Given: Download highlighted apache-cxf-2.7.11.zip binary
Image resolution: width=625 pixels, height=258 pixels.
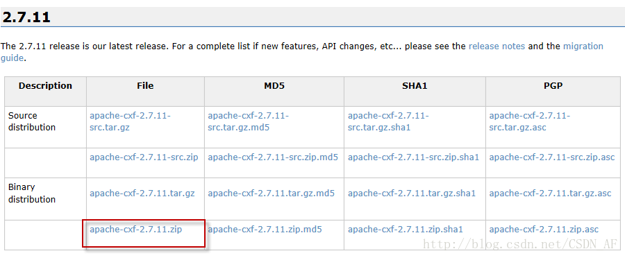Looking at the screenshot, I should 136,230.
